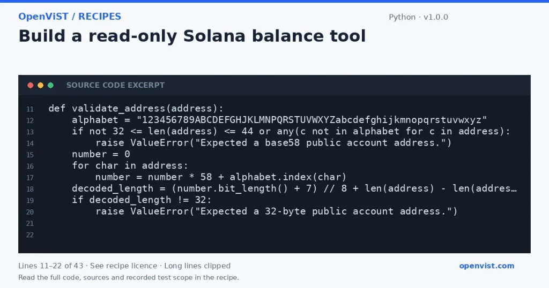Click the green window dot

tap(50, 85)
